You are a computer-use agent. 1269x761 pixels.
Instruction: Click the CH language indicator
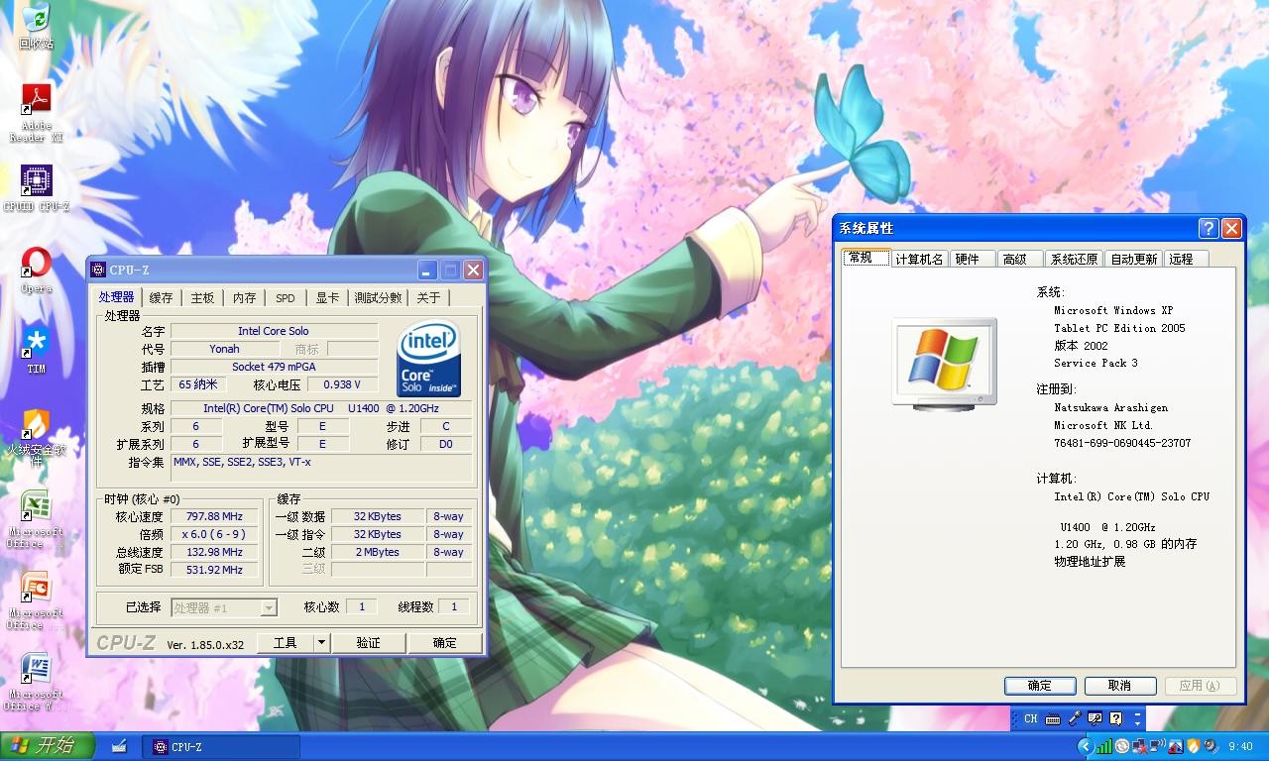(x=1031, y=718)
